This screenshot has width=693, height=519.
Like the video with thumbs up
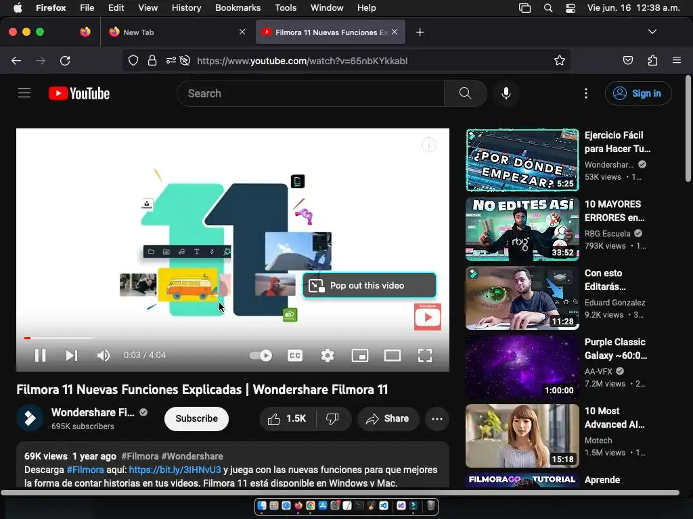click(287, 419)
